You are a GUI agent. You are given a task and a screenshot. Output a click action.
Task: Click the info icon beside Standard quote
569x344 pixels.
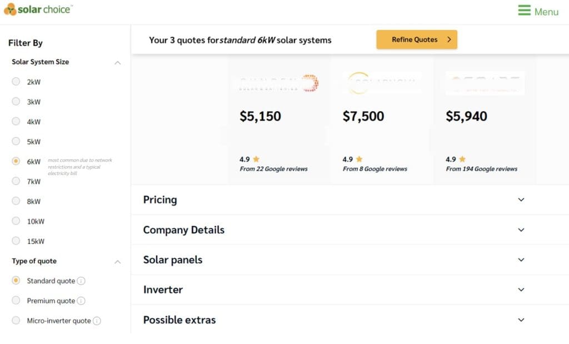[81, 281]
